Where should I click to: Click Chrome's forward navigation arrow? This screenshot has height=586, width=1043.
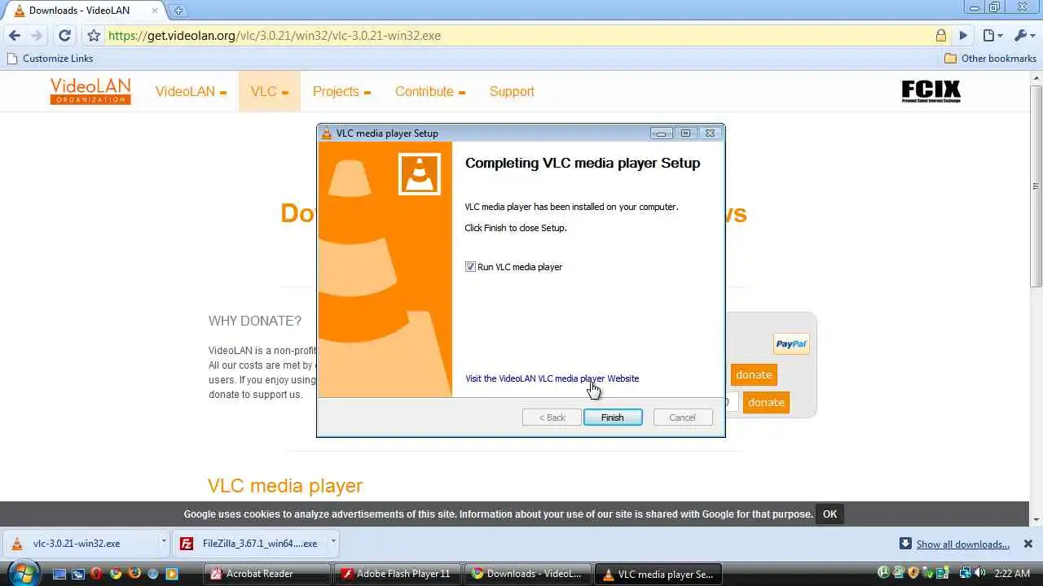pos(36,36)
